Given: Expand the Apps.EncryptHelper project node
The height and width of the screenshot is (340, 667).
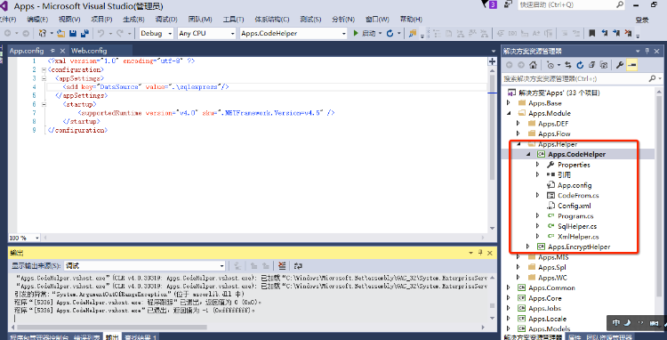Looking at the screenshot, I should pyautogui.click(x=528, y=247).
